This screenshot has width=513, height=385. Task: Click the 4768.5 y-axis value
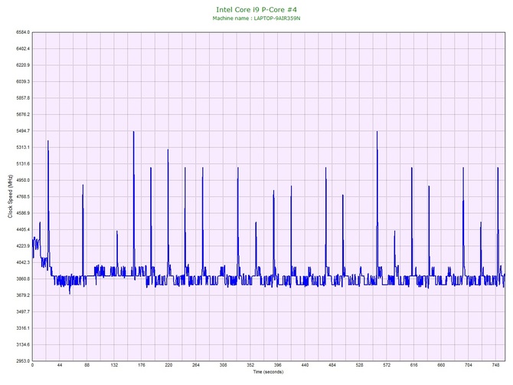point(23,196)
